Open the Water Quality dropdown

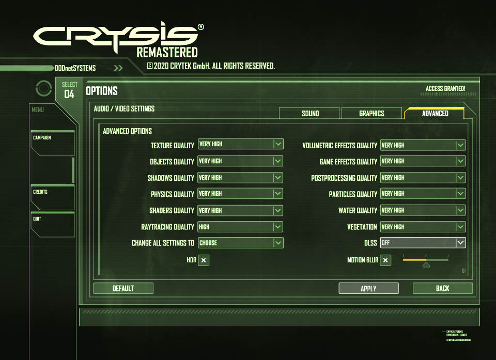click(423, 210)
